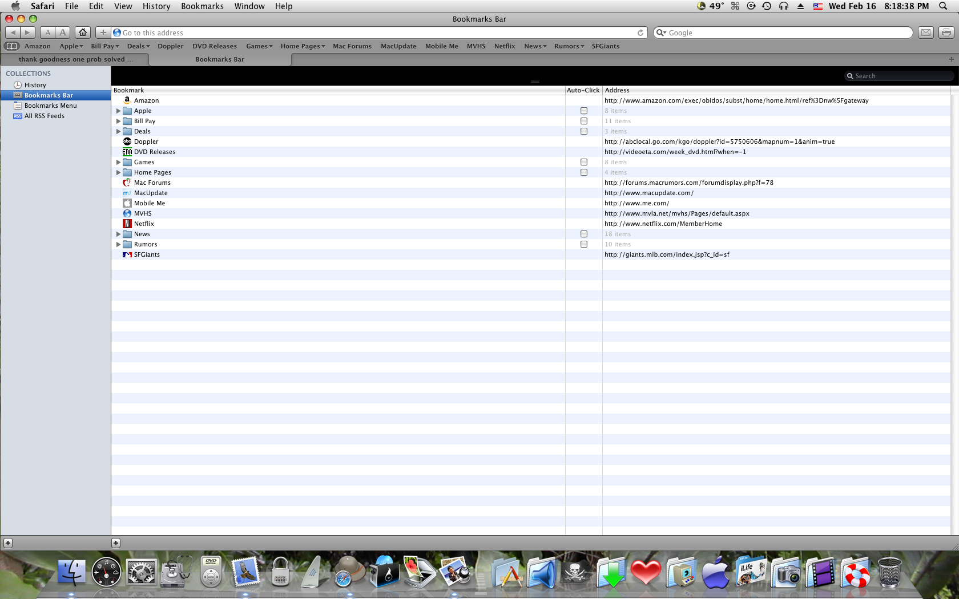Open Netflix link in bookmarks bar

[x=505, y=46]
